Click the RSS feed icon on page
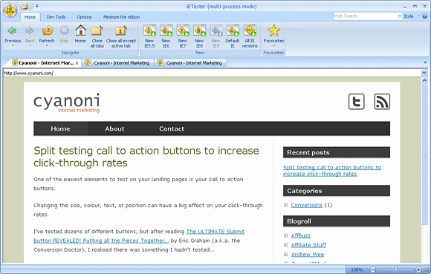The image size is (431, 274). click(x=382, y=102)
